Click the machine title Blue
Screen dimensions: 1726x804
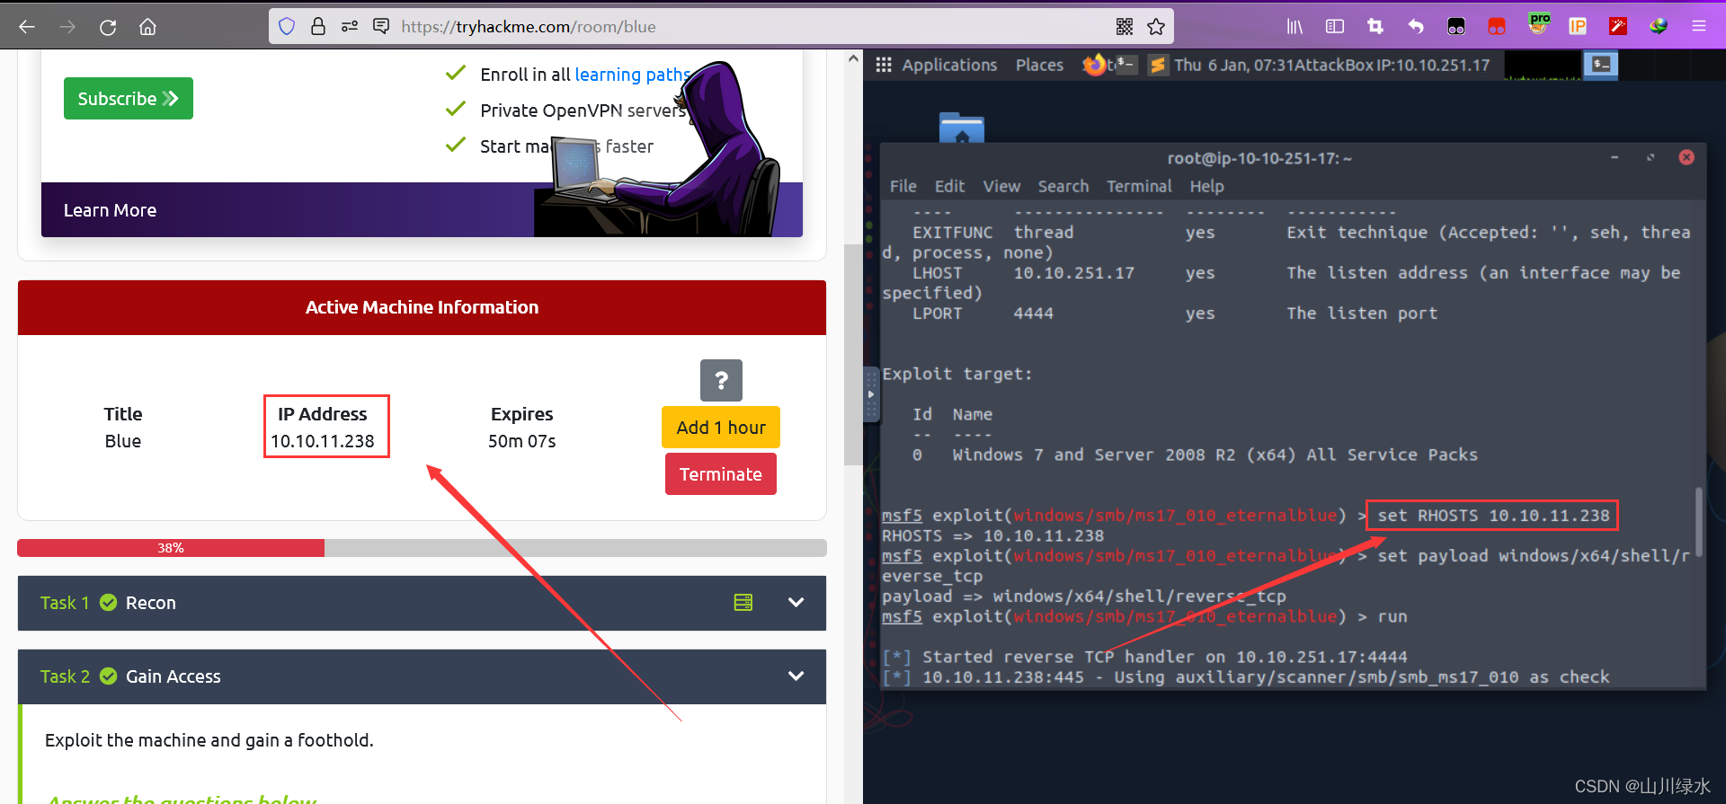pyautogui.click(x=123, y=441)
